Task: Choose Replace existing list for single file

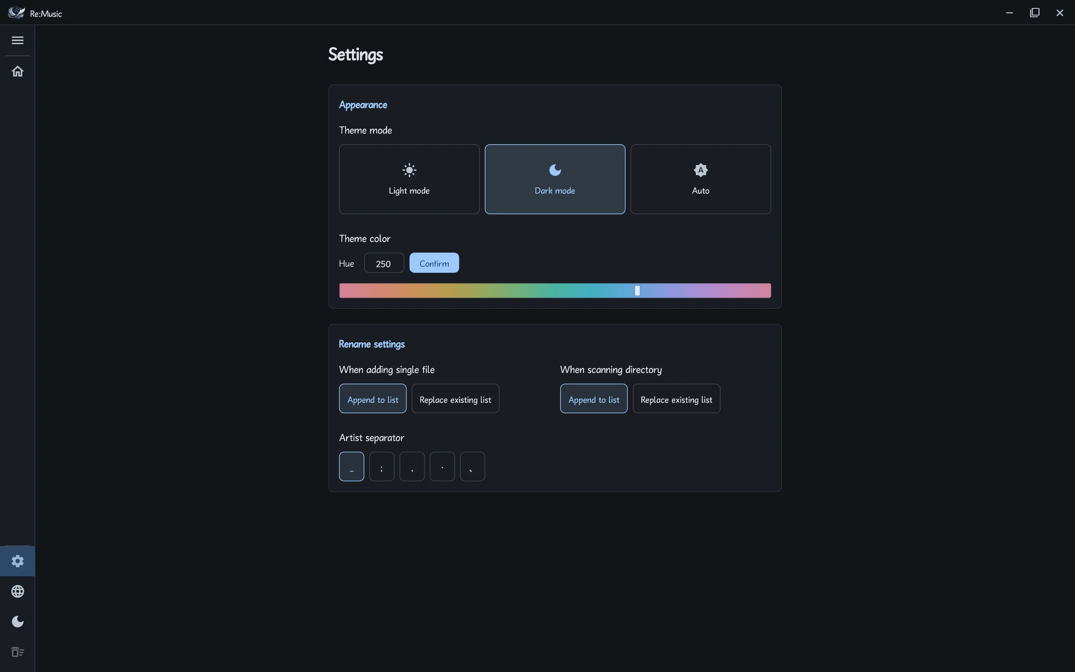Action: (x=455, y=399)
